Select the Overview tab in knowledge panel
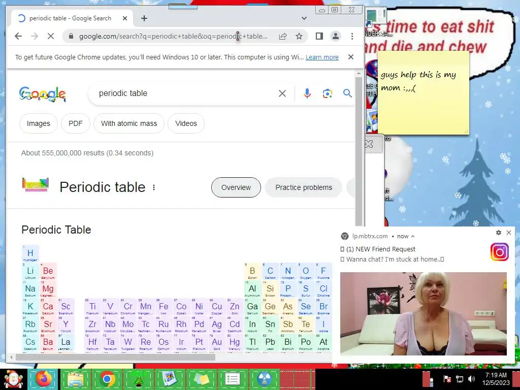Image resolution: width=520 pixels, height=390 pixels. coord(236,187)
